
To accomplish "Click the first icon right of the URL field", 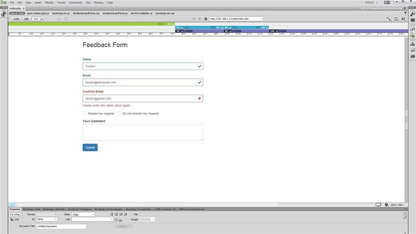I will tap(389, 19).
